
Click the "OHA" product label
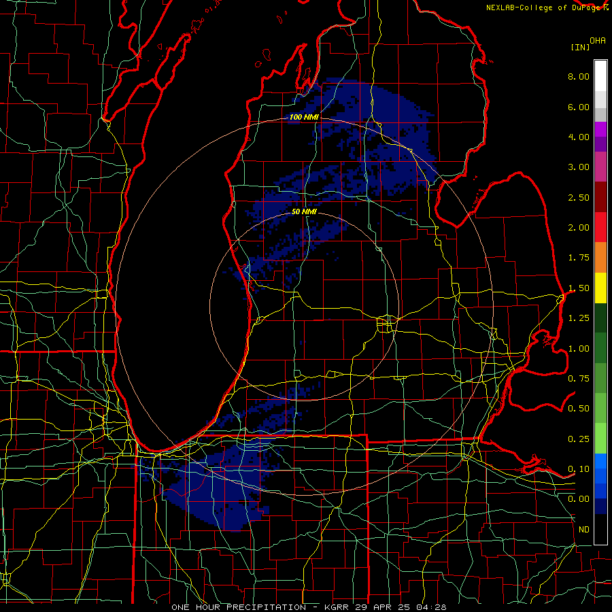(598, 41)
